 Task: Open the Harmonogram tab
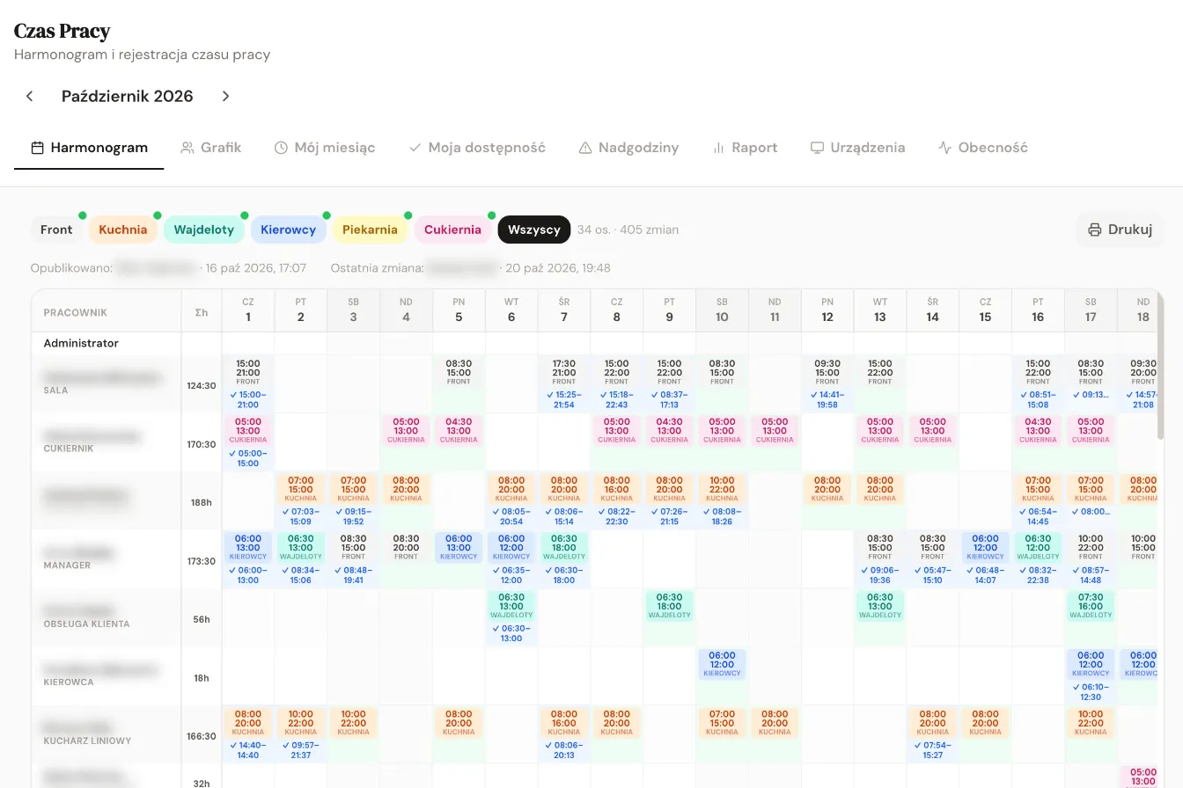(89, 148)
